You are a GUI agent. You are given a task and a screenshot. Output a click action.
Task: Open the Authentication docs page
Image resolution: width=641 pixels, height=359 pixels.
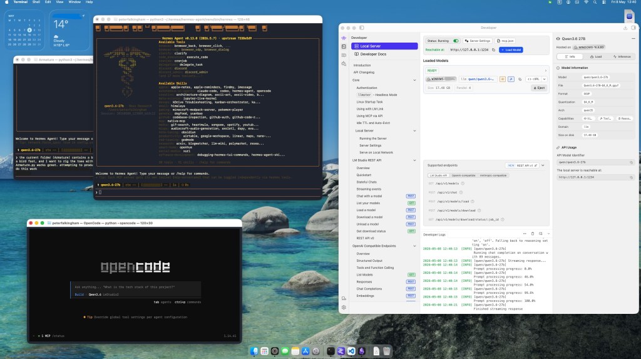point(367,88)
